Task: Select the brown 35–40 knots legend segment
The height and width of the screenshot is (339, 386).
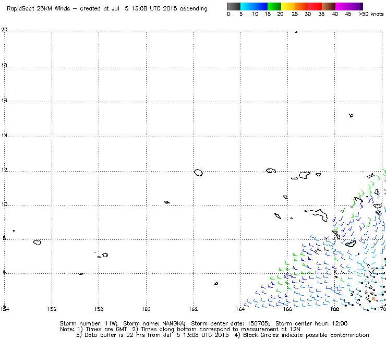Action: point(329,6)
